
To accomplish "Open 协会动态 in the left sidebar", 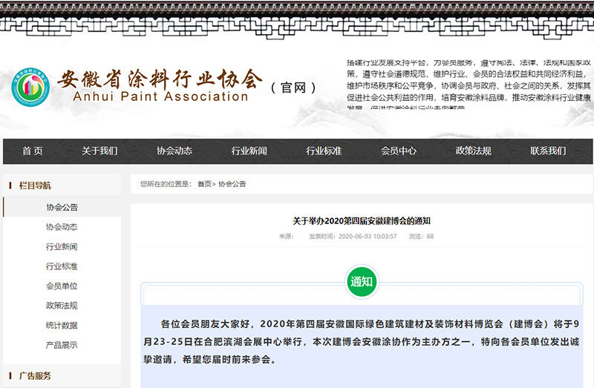I will tap(62, 227).
